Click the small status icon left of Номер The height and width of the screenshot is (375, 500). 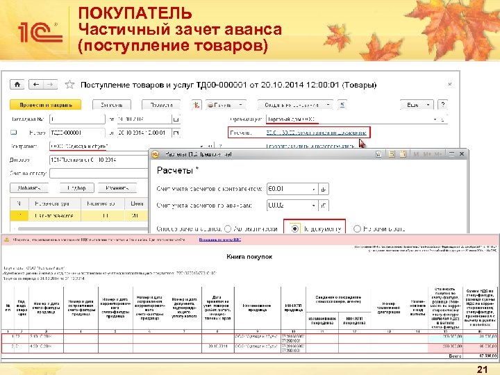pyautogui.click(x=14, y=133)
